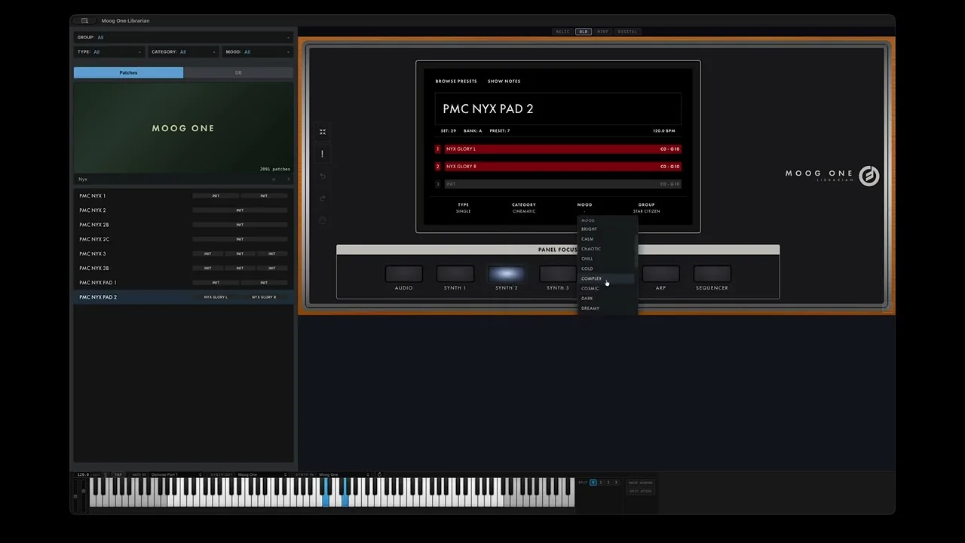Viewport: 965px width, 543px height.
Task: Select the PMC NYX 1 patch
Action: pos(183,196)
